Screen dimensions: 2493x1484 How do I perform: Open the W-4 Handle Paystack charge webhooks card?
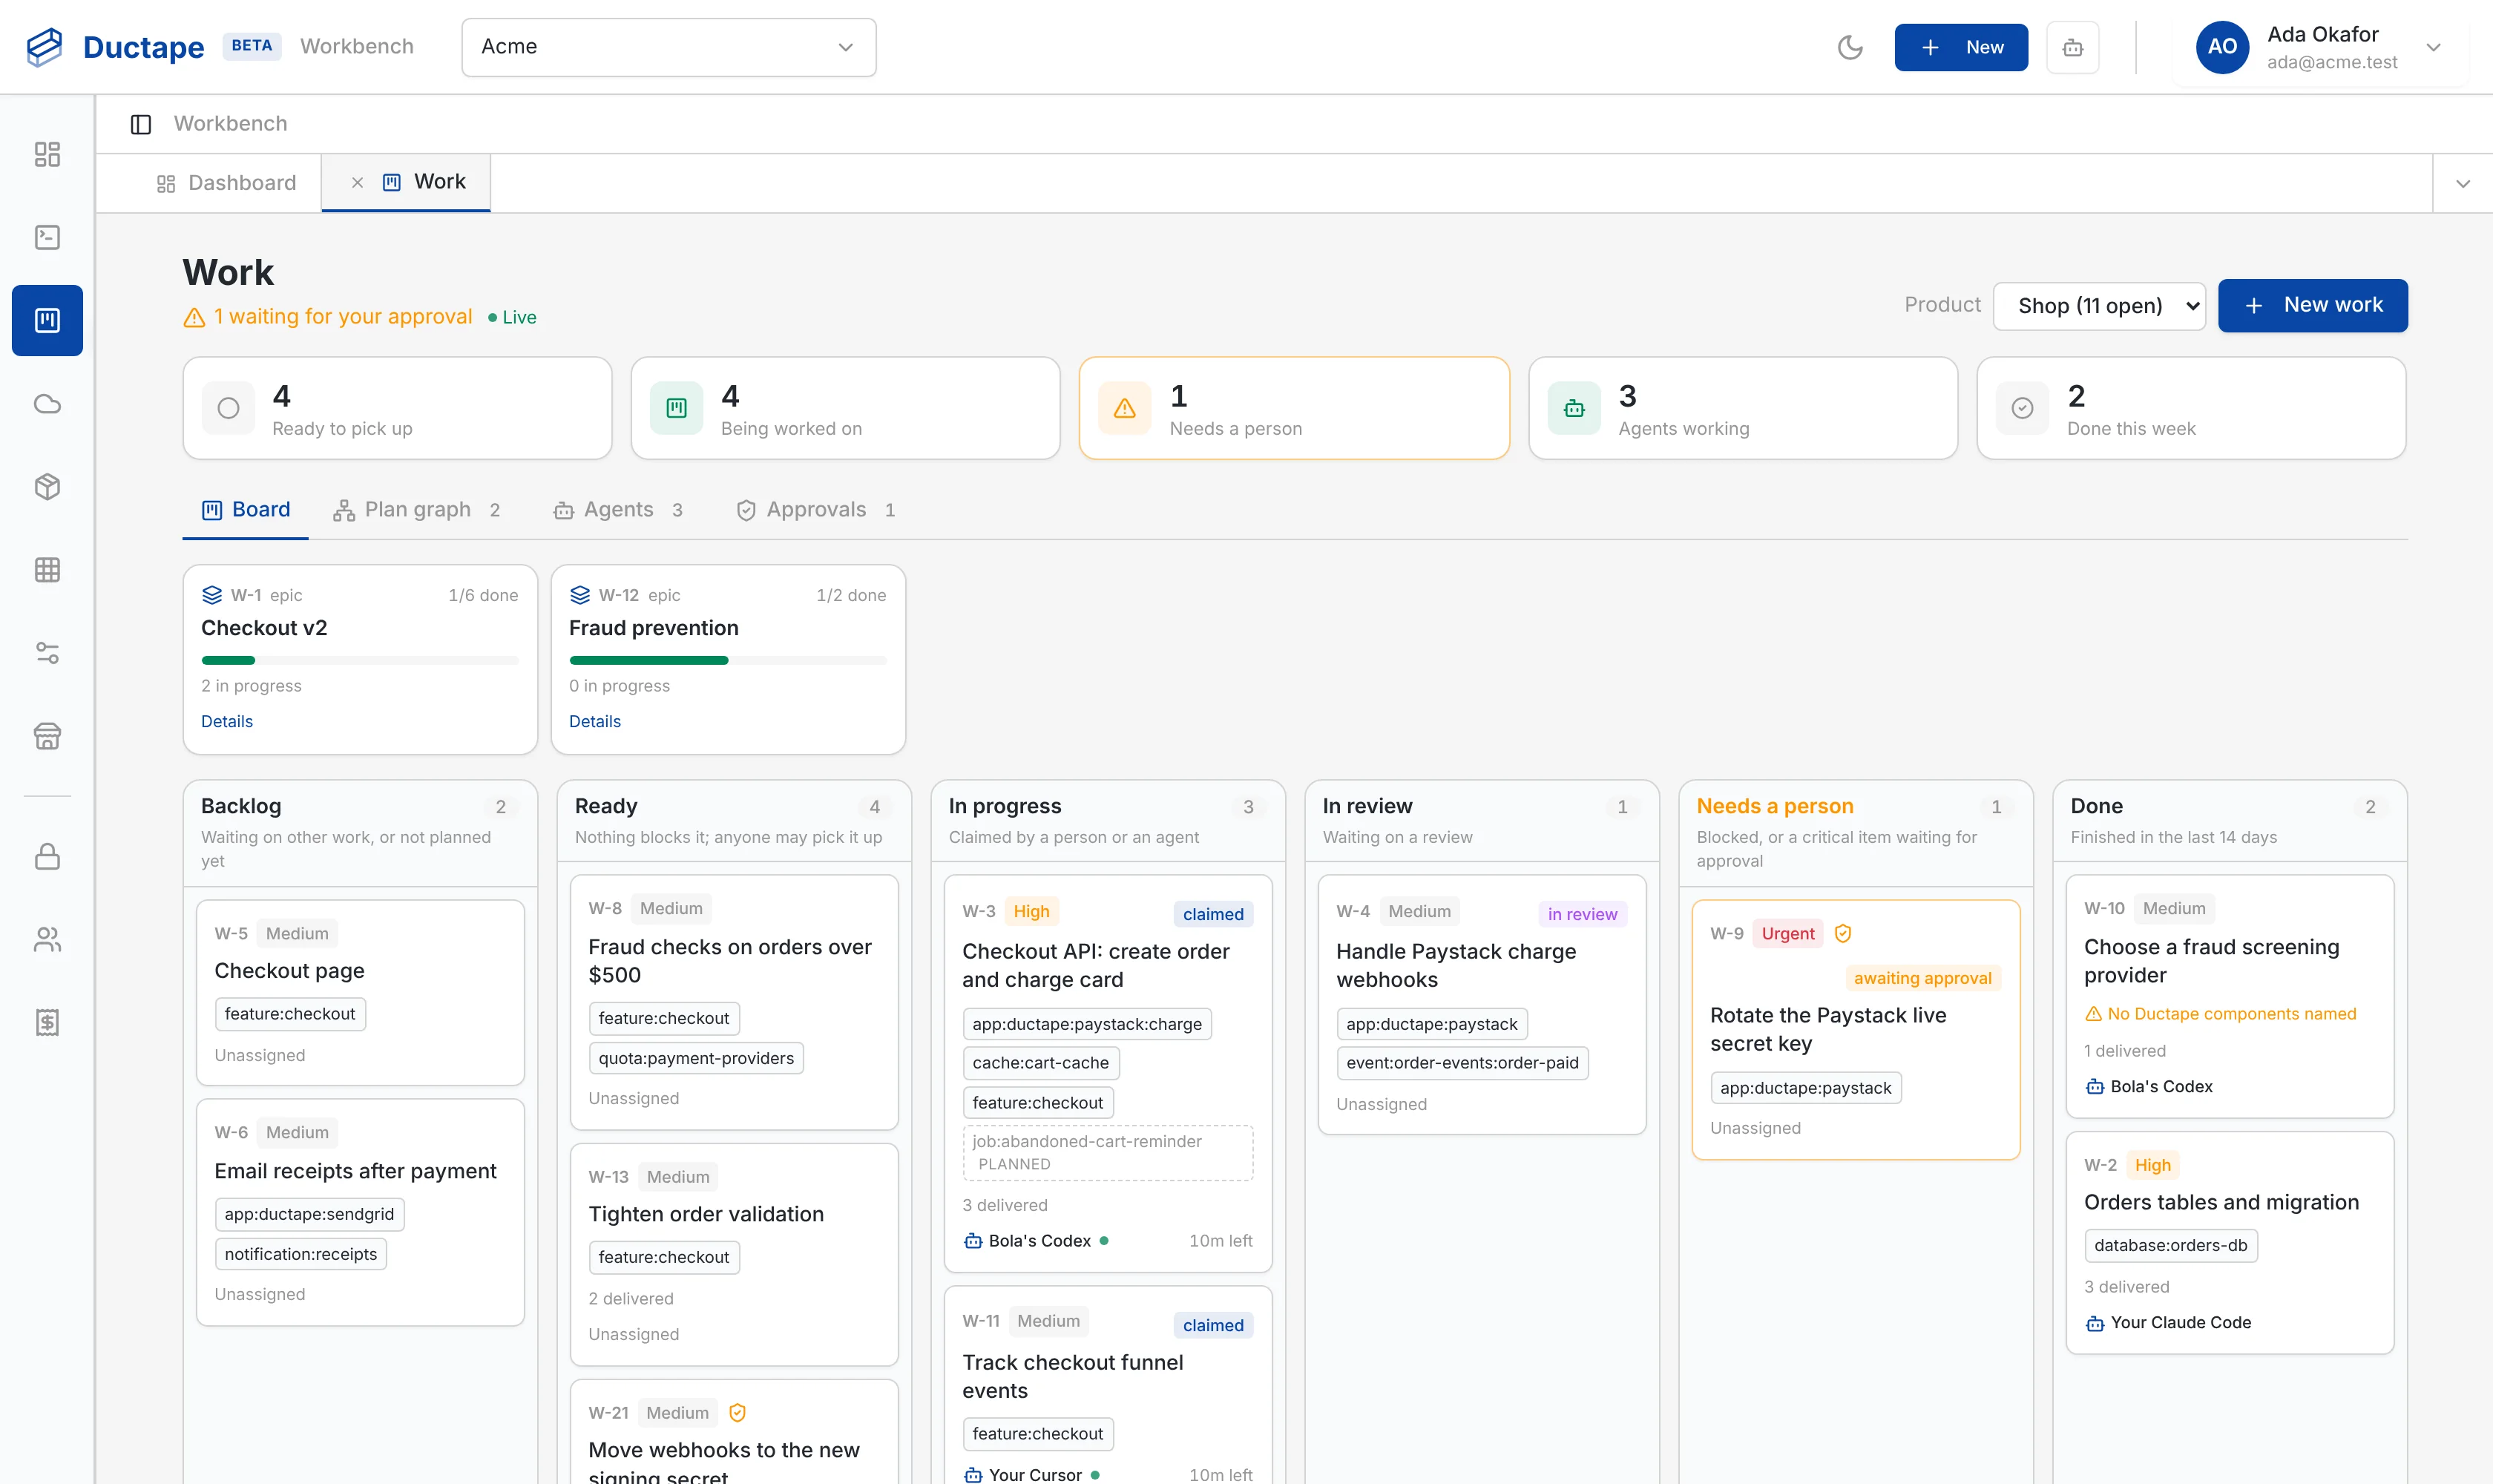tap(1482, 1004)
